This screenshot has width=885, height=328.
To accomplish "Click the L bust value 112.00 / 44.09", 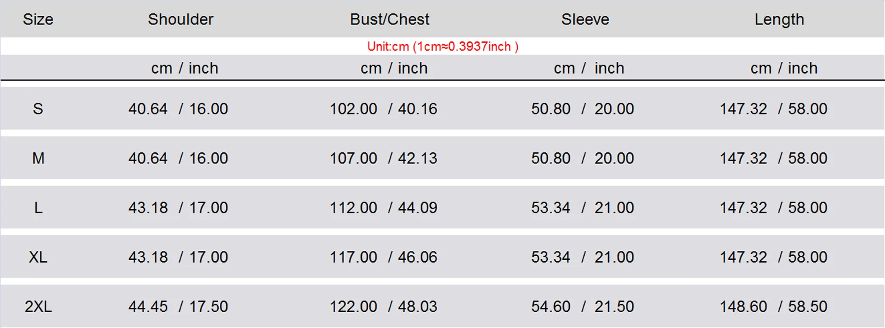I will coord(383,208).
